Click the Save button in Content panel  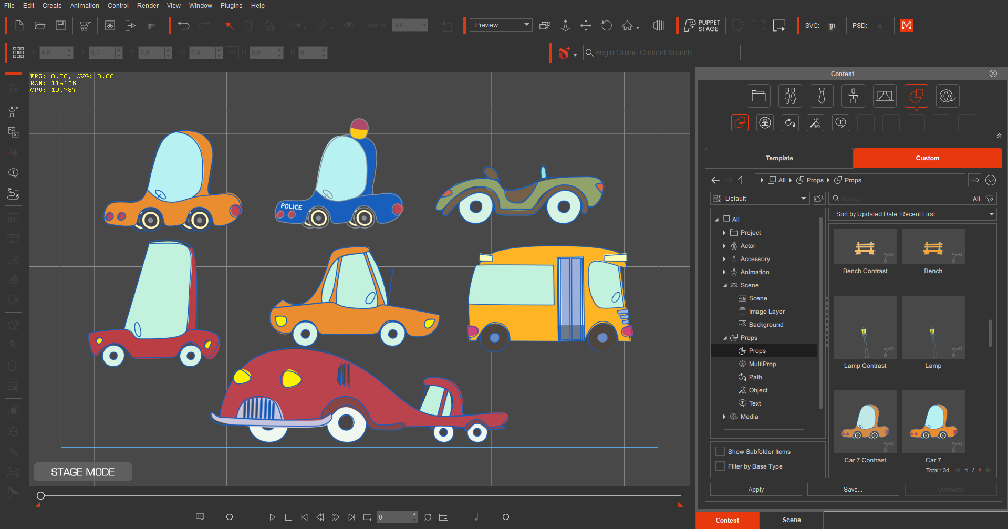(x=853, y=489)
